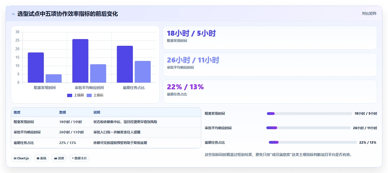Click the 维度 table column header

[x=17, y=112]
